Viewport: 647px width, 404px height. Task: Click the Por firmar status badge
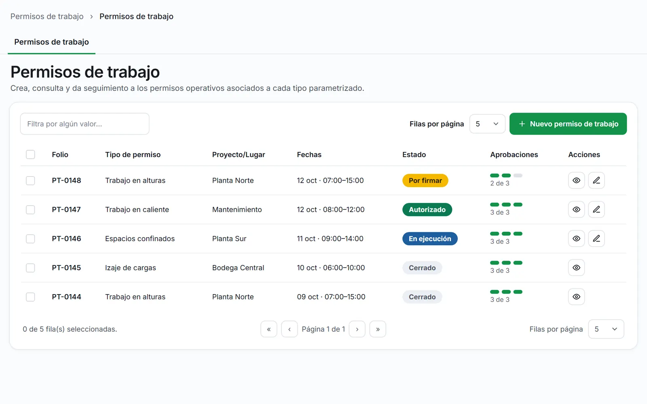[425, 181]
